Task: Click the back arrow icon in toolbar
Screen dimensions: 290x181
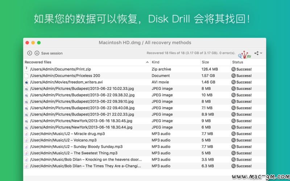Action: coord(30,53)
